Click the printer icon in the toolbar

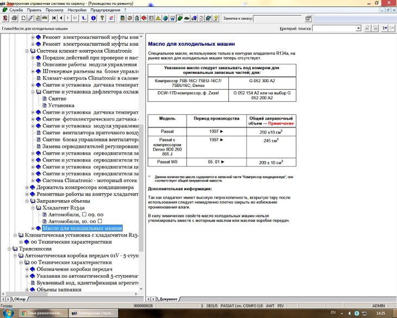pos(15,18)
